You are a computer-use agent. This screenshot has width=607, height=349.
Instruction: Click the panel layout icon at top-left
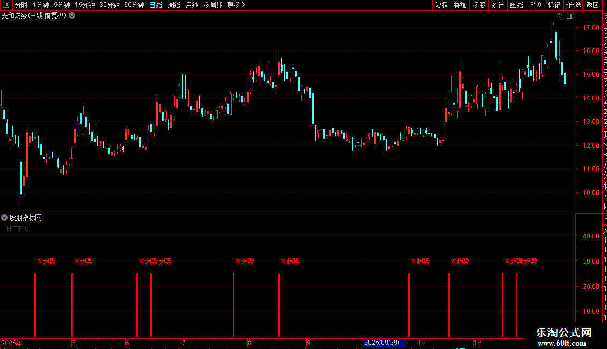click(x=6, y=5)
